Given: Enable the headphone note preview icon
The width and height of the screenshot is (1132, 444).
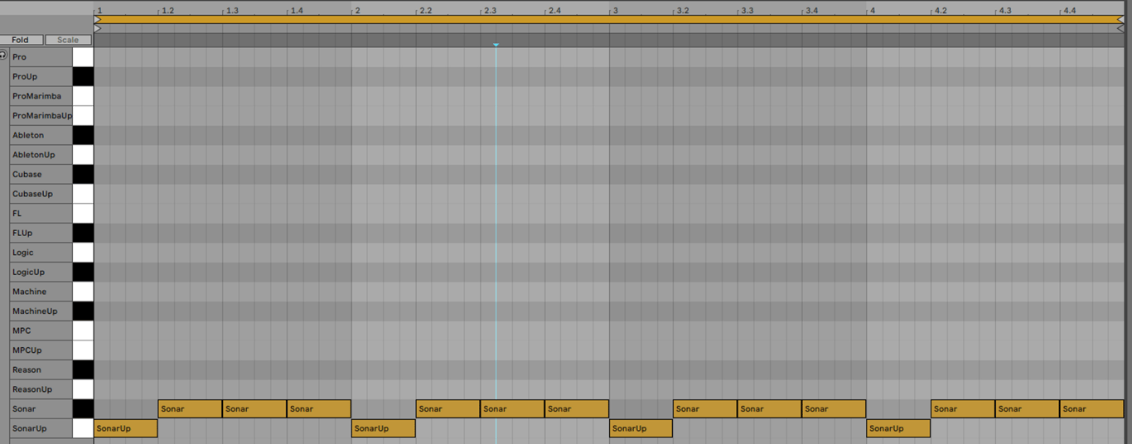Looking at the screenshot, I should [x=3, y=55].
